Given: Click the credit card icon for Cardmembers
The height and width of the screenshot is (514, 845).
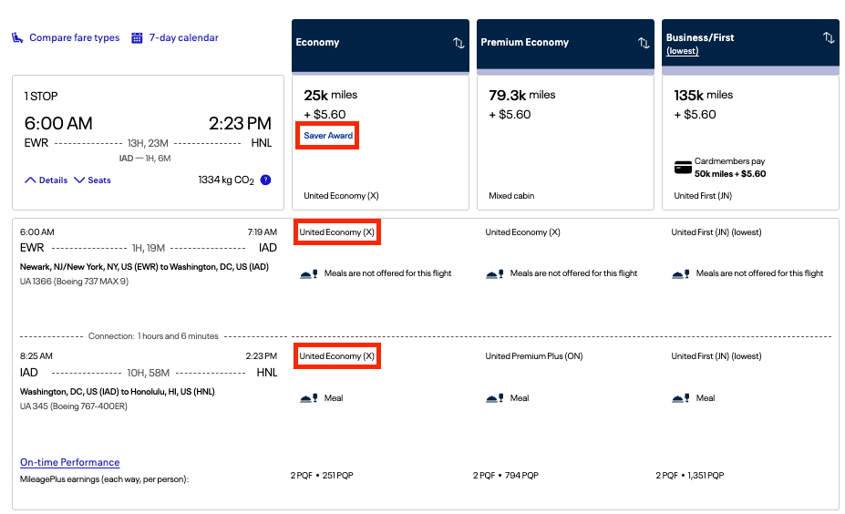Looking at the screenshot, I should click(683, 168).
